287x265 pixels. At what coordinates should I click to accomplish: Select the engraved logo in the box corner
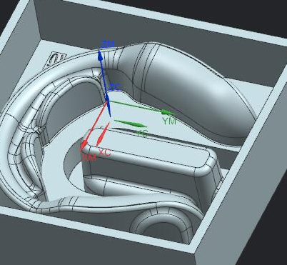point(57,59)
